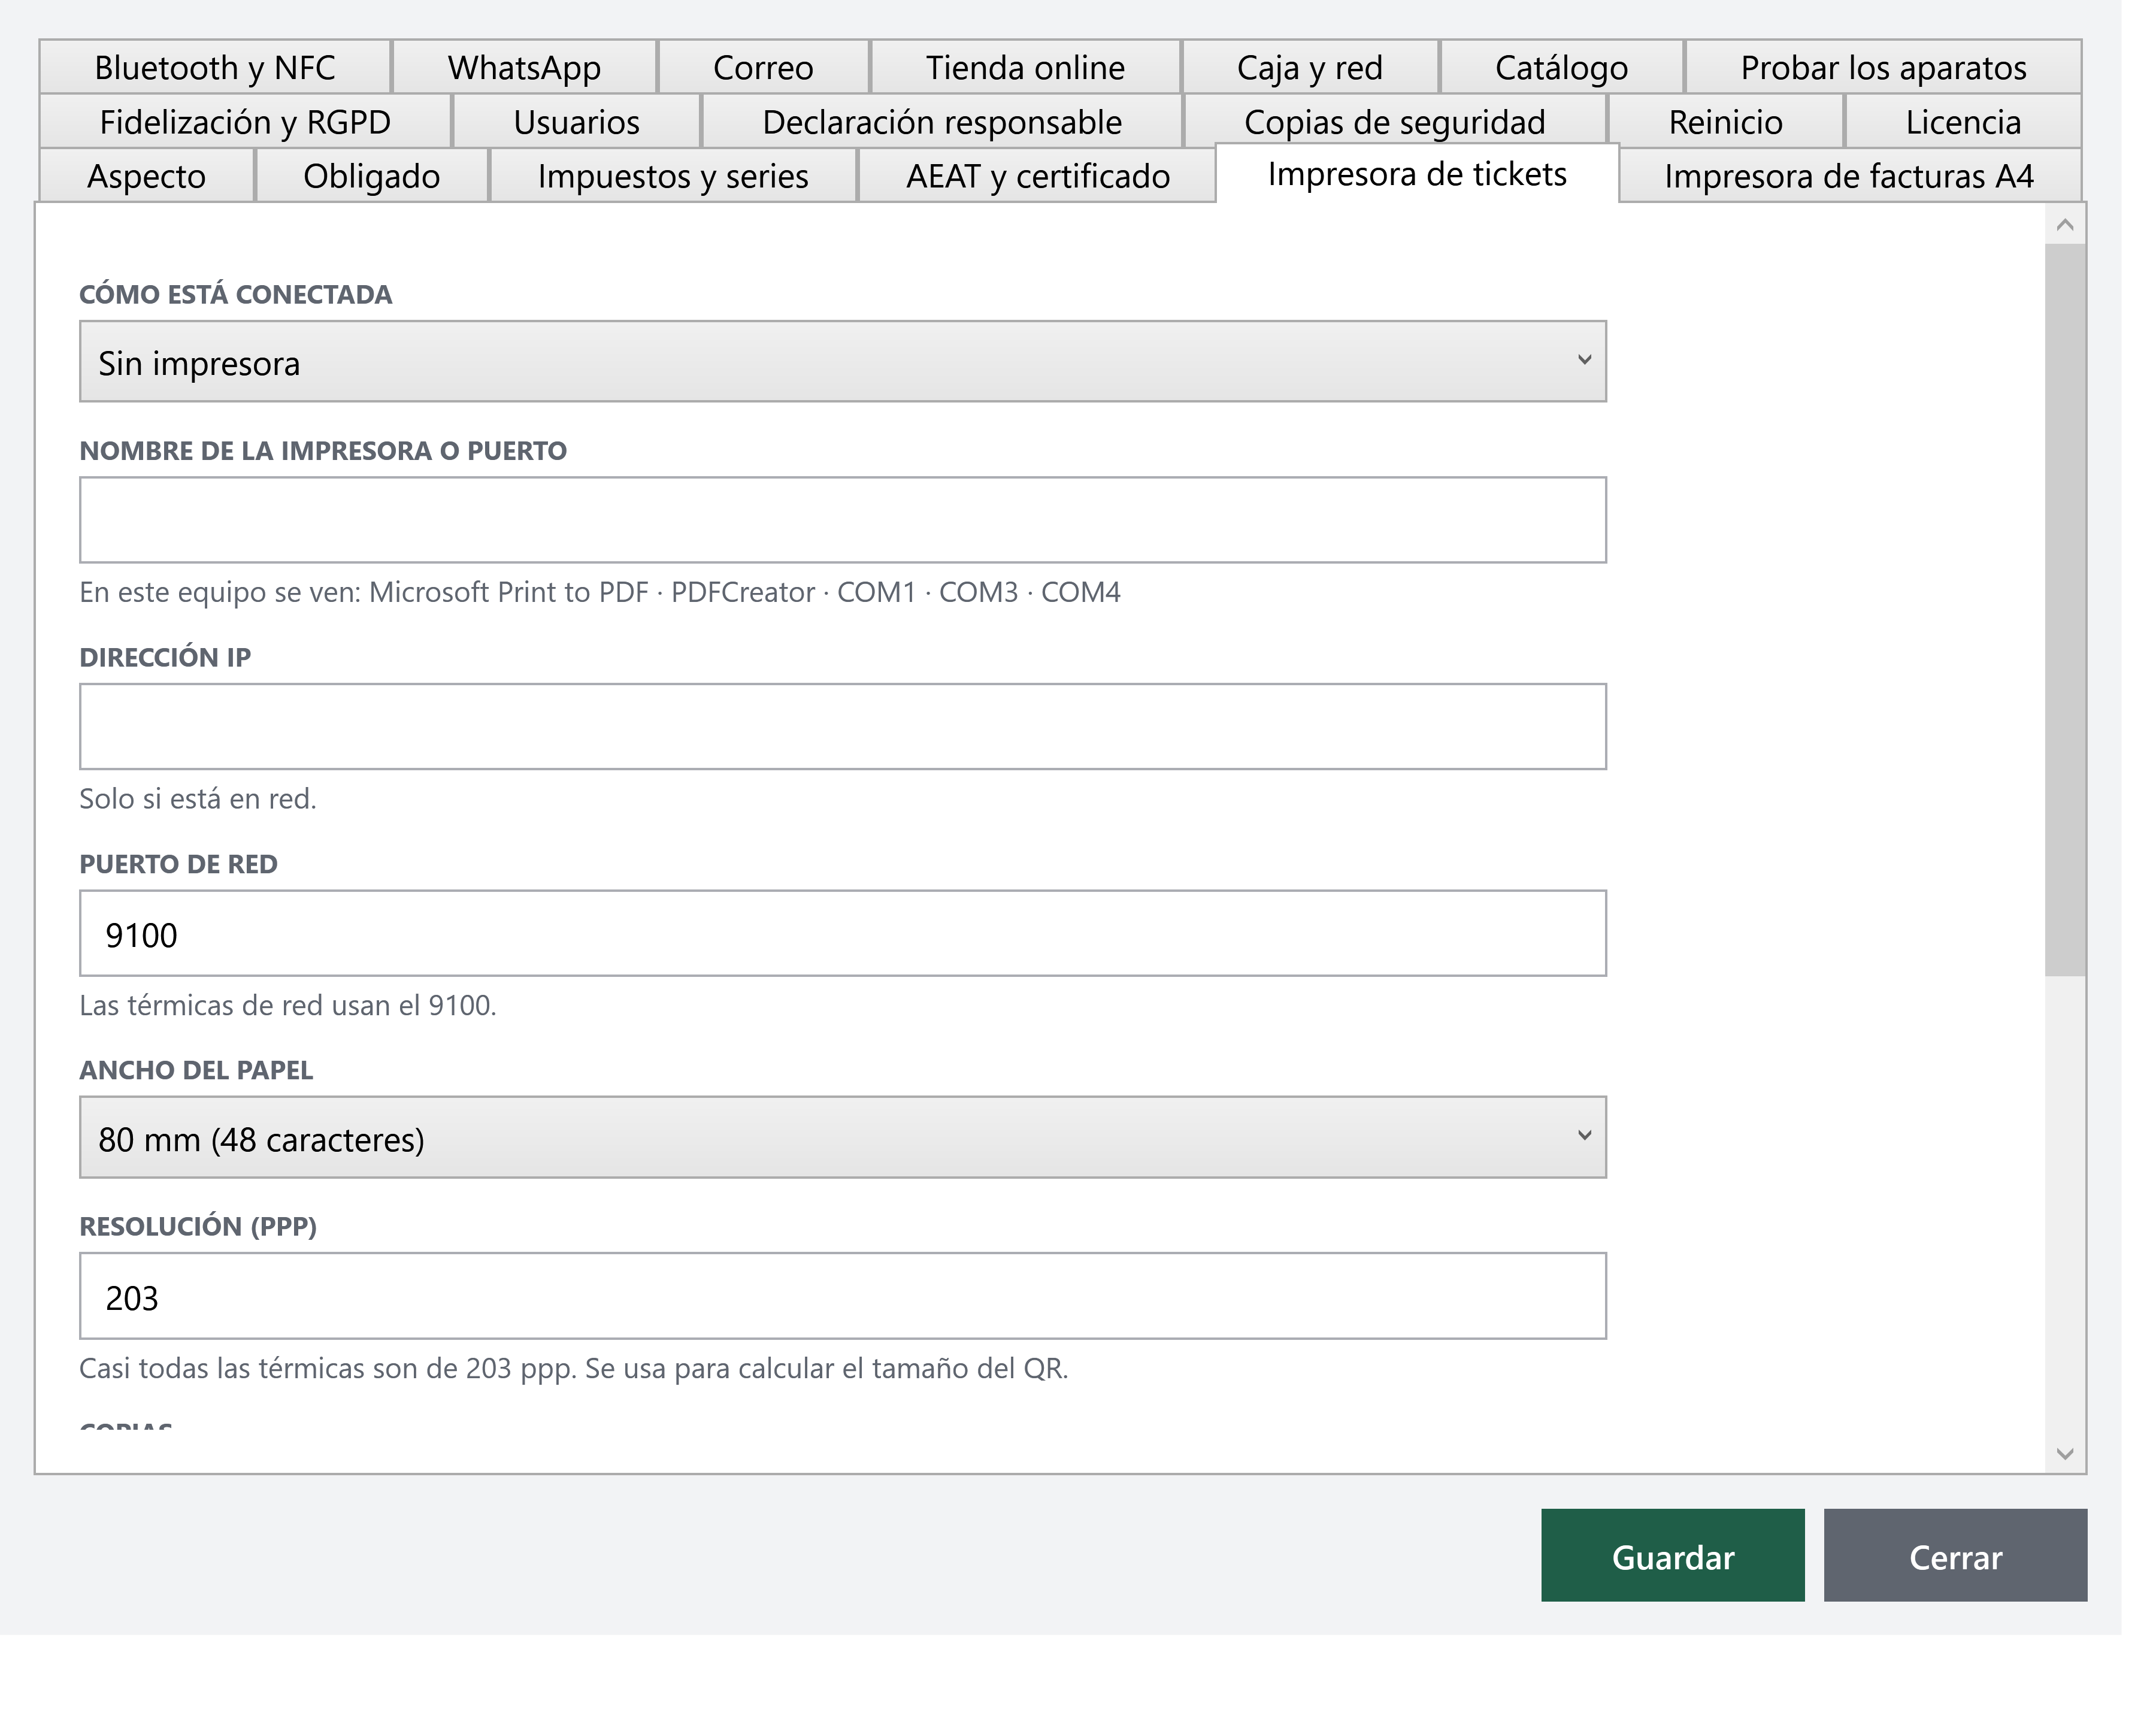The width and height of the screenshot is (2156, 1725).
Task: Focus the Dirección IP field
Action: (x=843, y=727)
